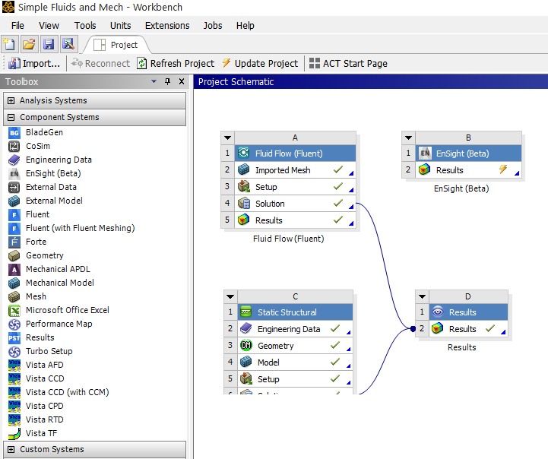Select Solution cell in Fluid Flow system
This screenshot has height=459, width=548.
click(x=295, y=204)
